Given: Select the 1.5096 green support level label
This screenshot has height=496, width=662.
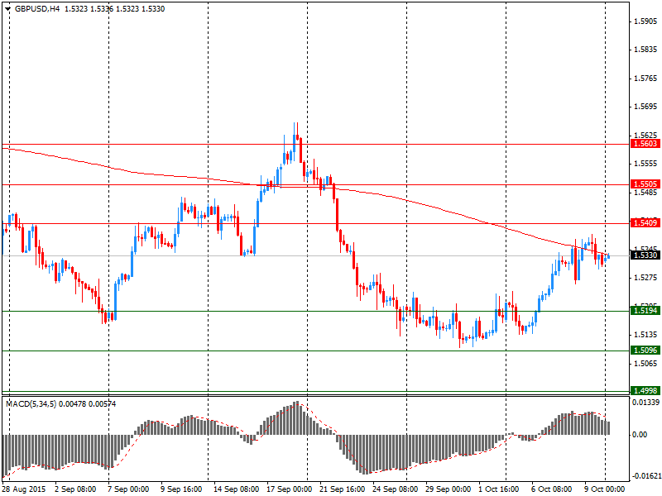Looking at the screenshot, I should (645, 351).
